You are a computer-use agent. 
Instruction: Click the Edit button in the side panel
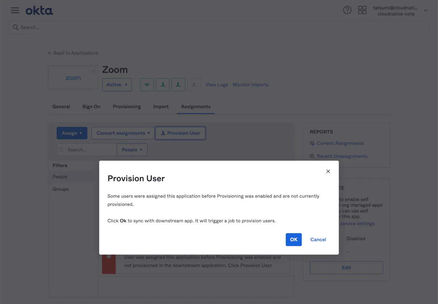346,268
